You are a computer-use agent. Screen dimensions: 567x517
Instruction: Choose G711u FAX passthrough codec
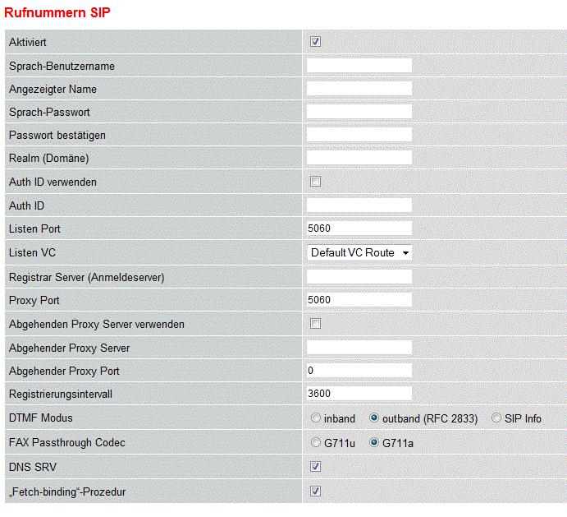pyautogui.click(x=316, y=443)
